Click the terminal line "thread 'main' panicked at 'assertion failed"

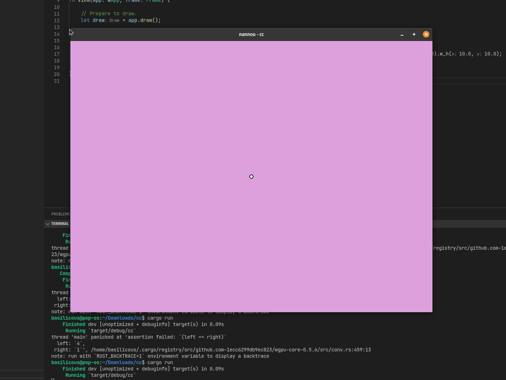(139, 337)
